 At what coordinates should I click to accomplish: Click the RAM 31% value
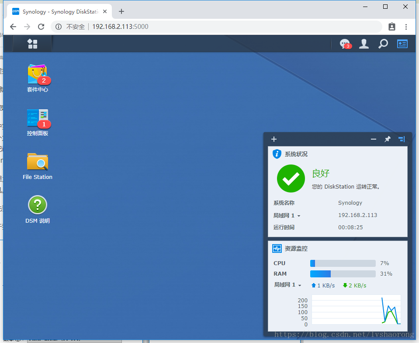coord(386,274)
